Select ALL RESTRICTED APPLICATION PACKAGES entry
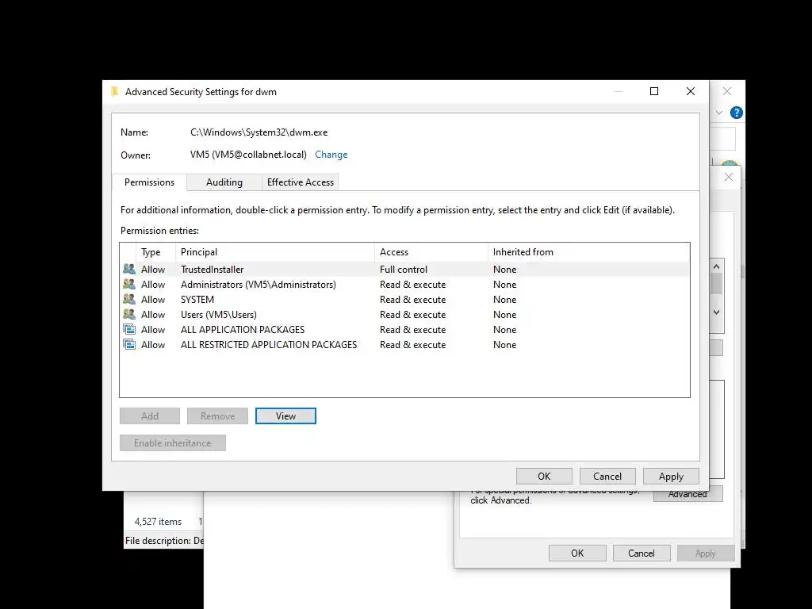Screen dimensions: 812x609 [404, 344]
